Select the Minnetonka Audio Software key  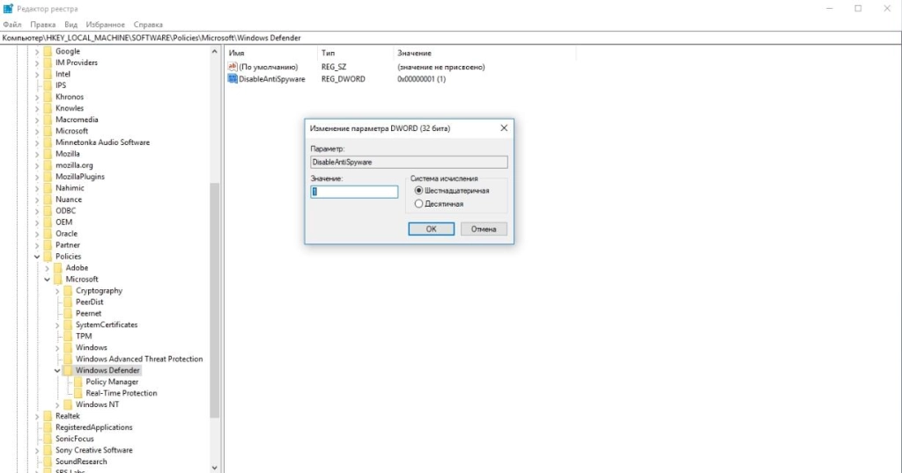[x=102, y=142]
